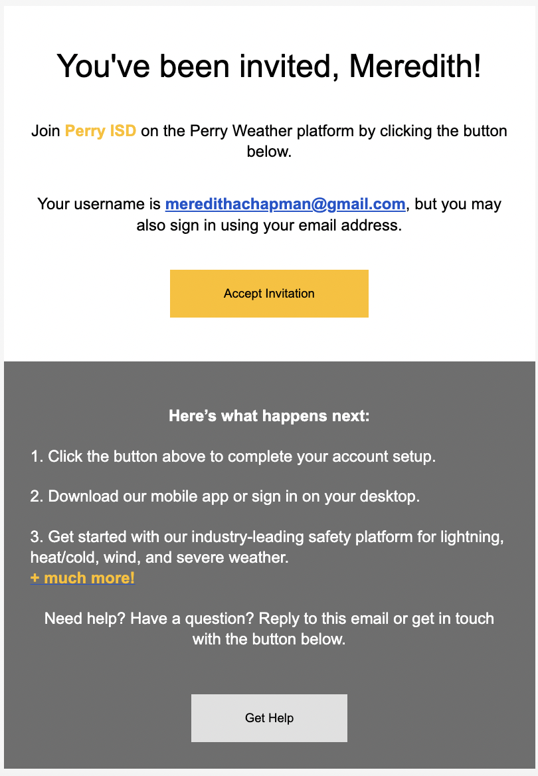Screen dimensions: 538x776
Task: Select step 2 about downloading the mobile app
Action: point(224,496)
